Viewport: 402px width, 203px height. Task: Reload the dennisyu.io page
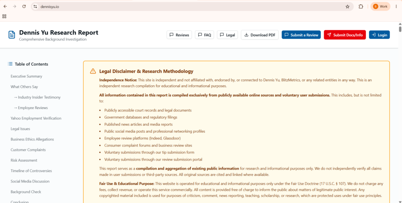click(x=24, y=7)
